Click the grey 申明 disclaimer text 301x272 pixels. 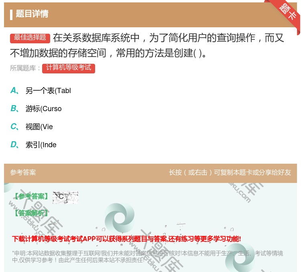(147, 257)
